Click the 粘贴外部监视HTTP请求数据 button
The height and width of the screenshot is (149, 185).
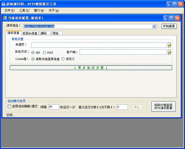163,107
